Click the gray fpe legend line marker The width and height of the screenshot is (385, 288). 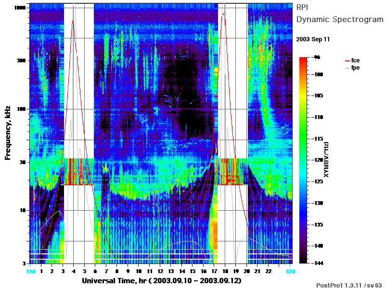point(347,68)
